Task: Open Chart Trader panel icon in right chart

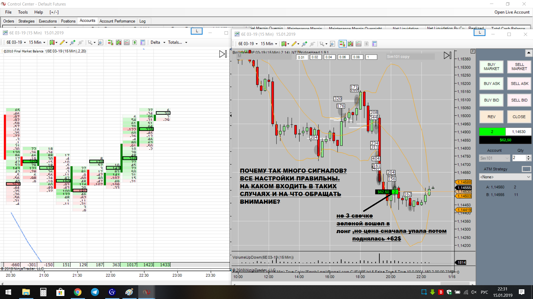Action: pyautogui.click(x=342, y=44)
